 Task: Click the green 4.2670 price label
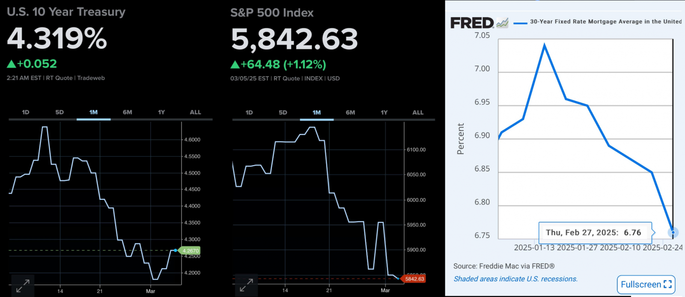click(x=191, y=251)
